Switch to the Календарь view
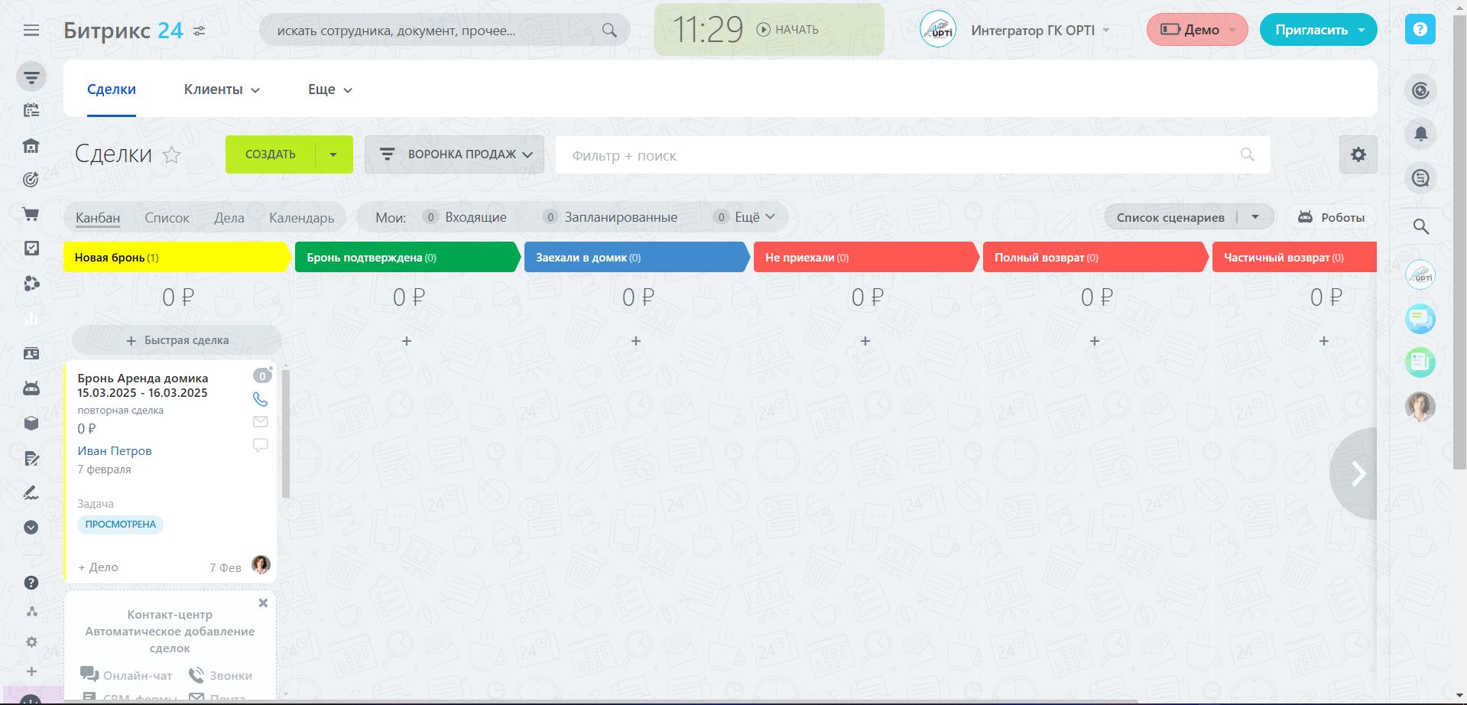 tap(302, 218)
